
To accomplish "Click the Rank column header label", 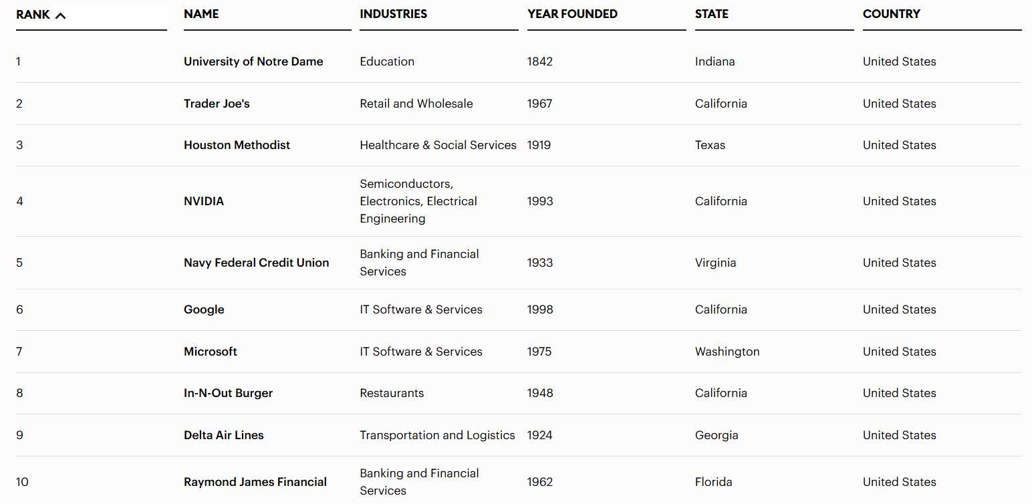I will 33,15.
